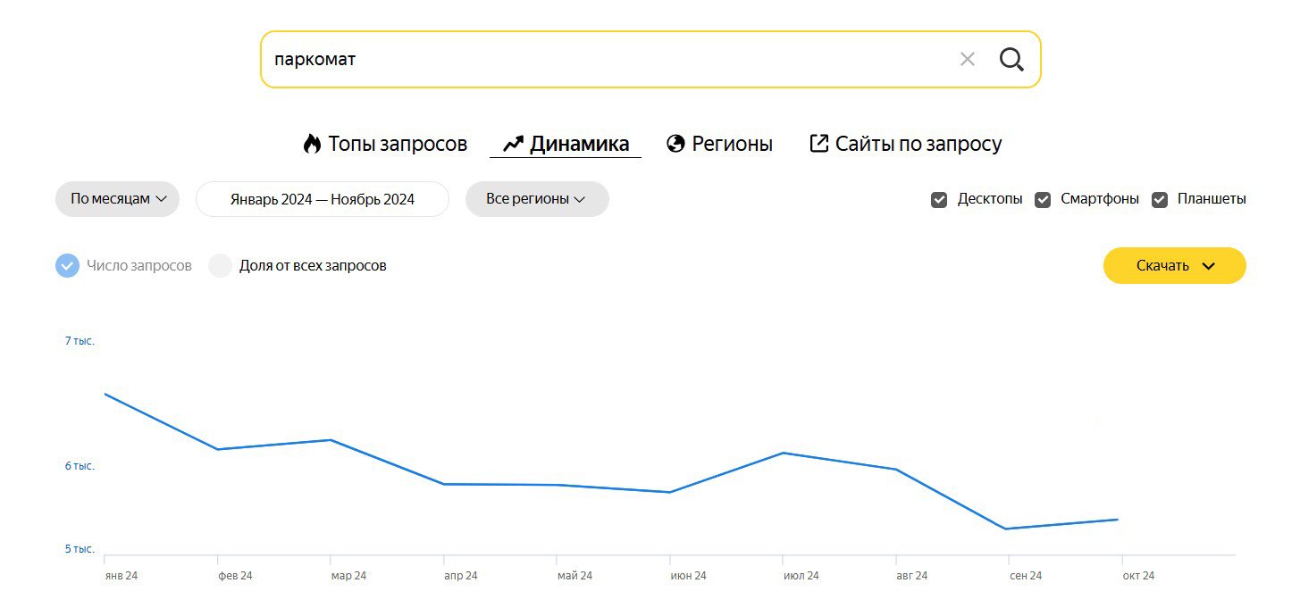The width and height of the screenshot is (1300, 608).
Task: Open the Сайты по запросу link
Action: (918, 144)
